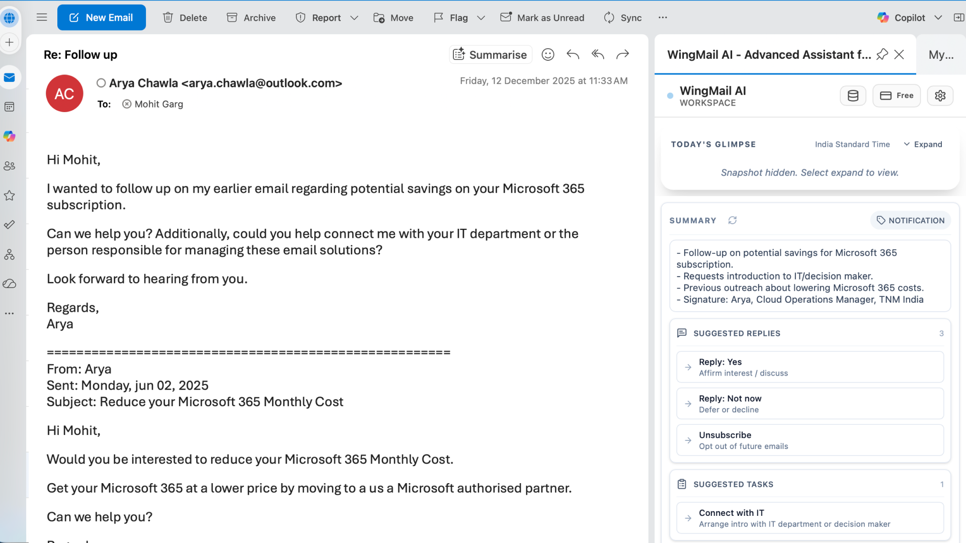Image resolution: width=966 pixels, height=543 pixels.
Task: Open the Report dropdown arrow
Action: tap(354, 18)
